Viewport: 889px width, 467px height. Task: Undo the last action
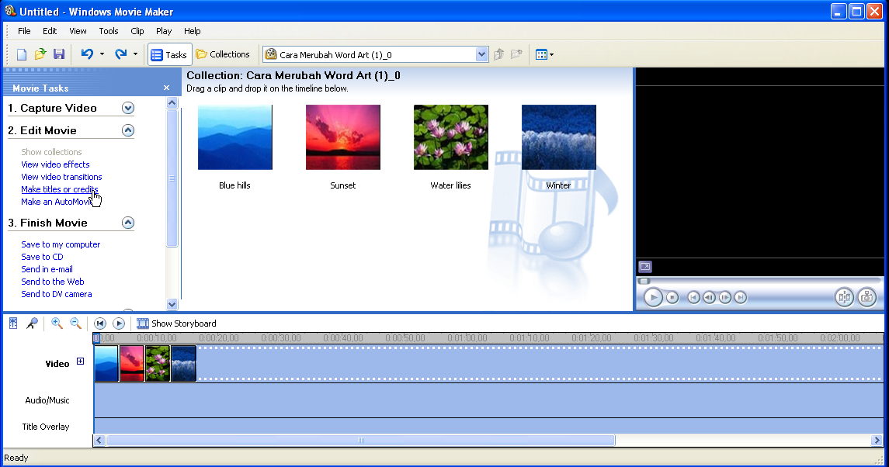coord(87,54)
